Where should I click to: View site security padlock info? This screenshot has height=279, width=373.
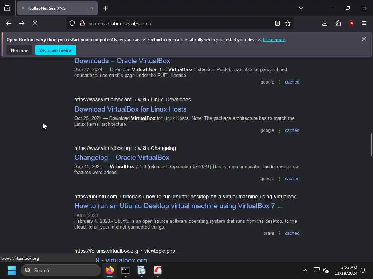click(82, 24)
